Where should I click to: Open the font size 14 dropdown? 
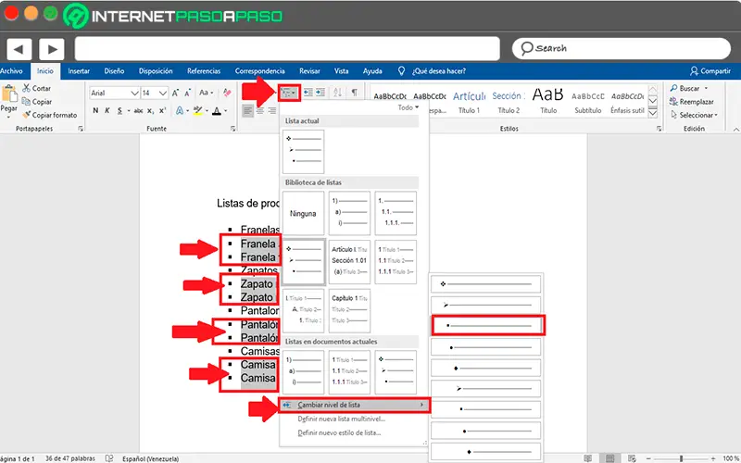tap(163, 94)
